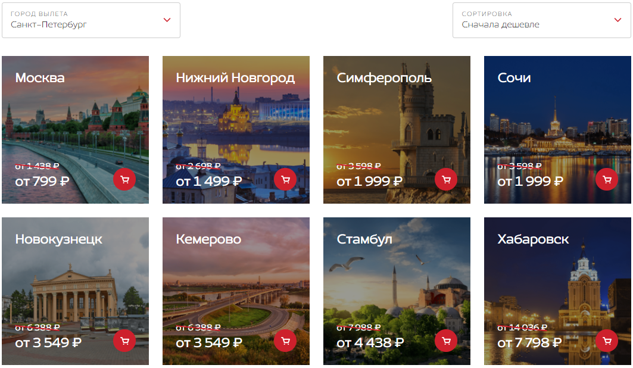Click the cart icon on Кемерово card
The height and width of the screenshot is (368, 633).
pos(285,341)
